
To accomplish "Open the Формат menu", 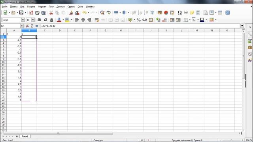I will [42, 7].
